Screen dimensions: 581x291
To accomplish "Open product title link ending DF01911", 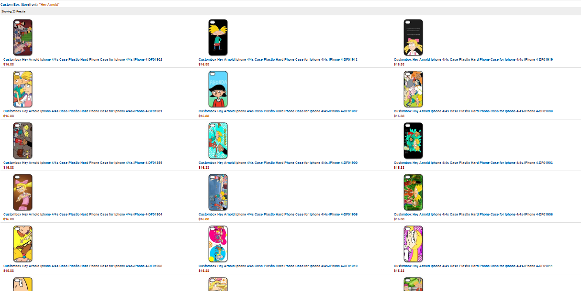I will (x=473, y=266).
